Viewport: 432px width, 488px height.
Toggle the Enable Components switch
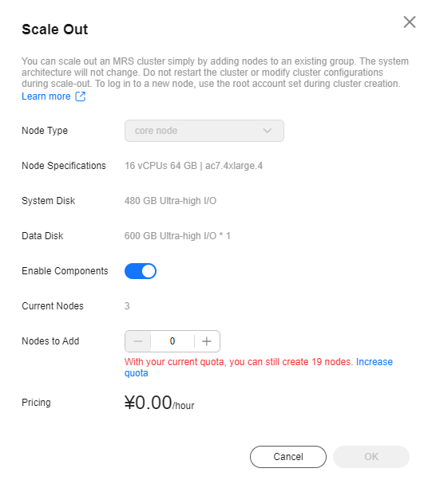point(141,271)
